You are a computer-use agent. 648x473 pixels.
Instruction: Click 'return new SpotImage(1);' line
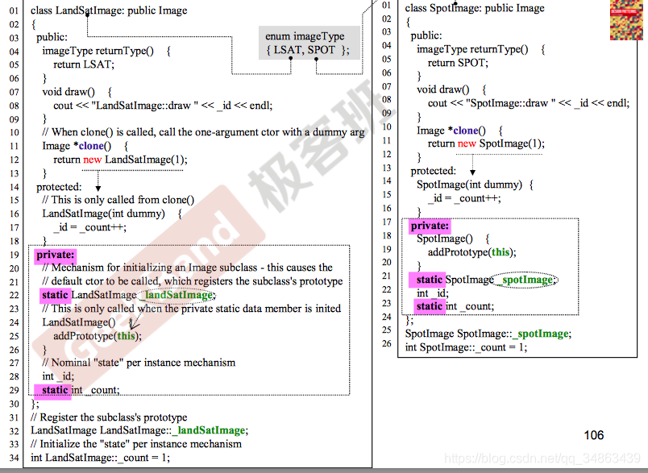(x=486, y=143)
